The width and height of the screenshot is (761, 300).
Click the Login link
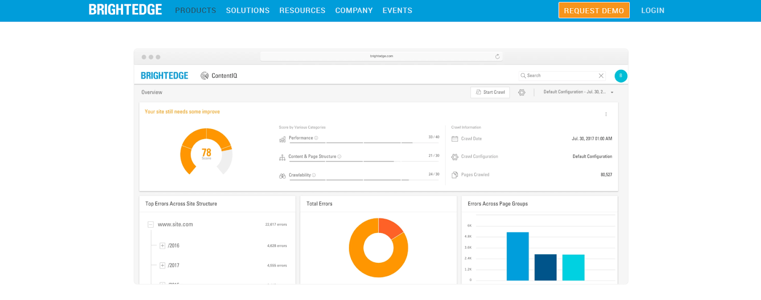(x=653, y=10)
